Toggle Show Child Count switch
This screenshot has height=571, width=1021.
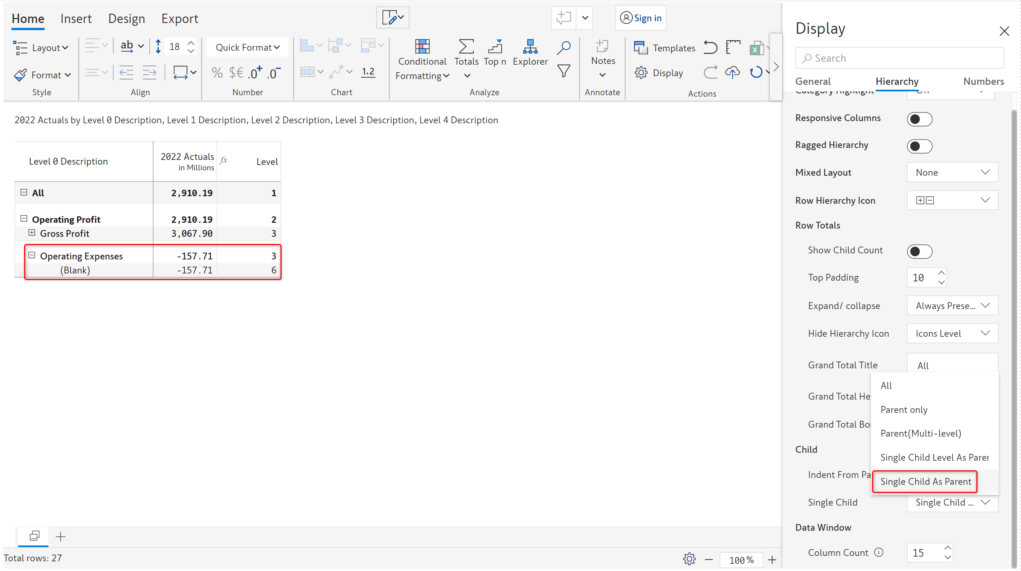(919, 251)
